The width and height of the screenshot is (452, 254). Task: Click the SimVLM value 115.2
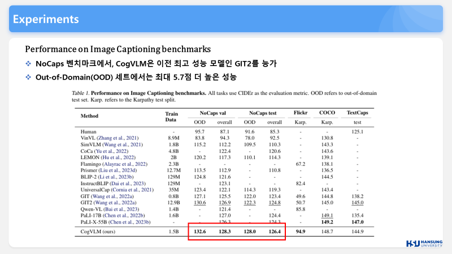200,144
